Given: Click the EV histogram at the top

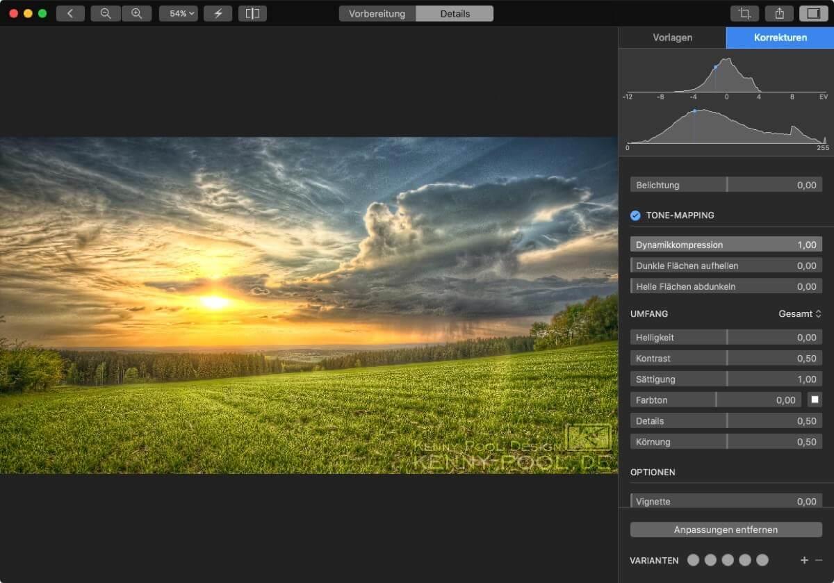Looking at the screenshot, I should coord(726,75).
